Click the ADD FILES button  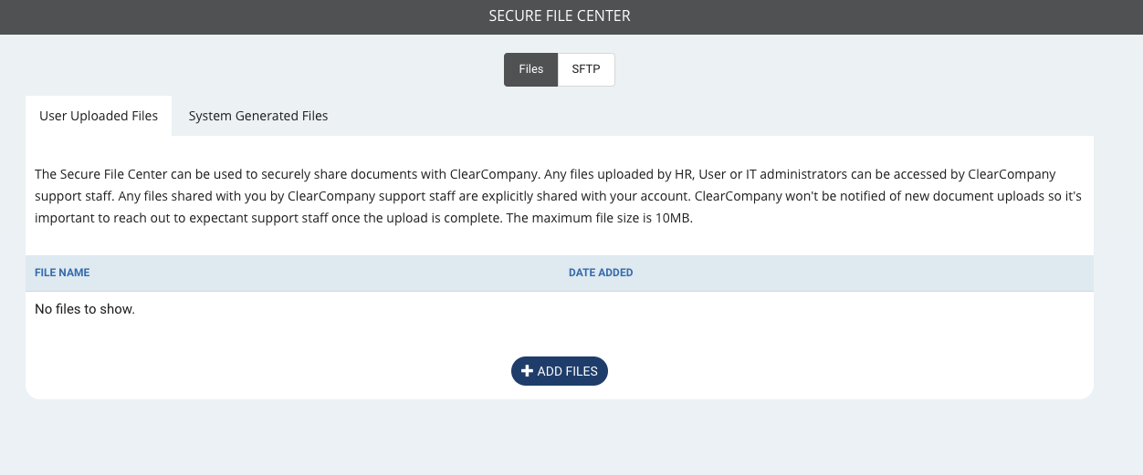[x=560, y=371]
